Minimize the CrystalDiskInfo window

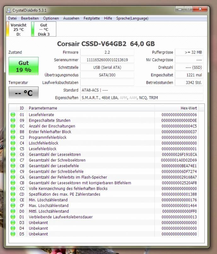[180, 9]
